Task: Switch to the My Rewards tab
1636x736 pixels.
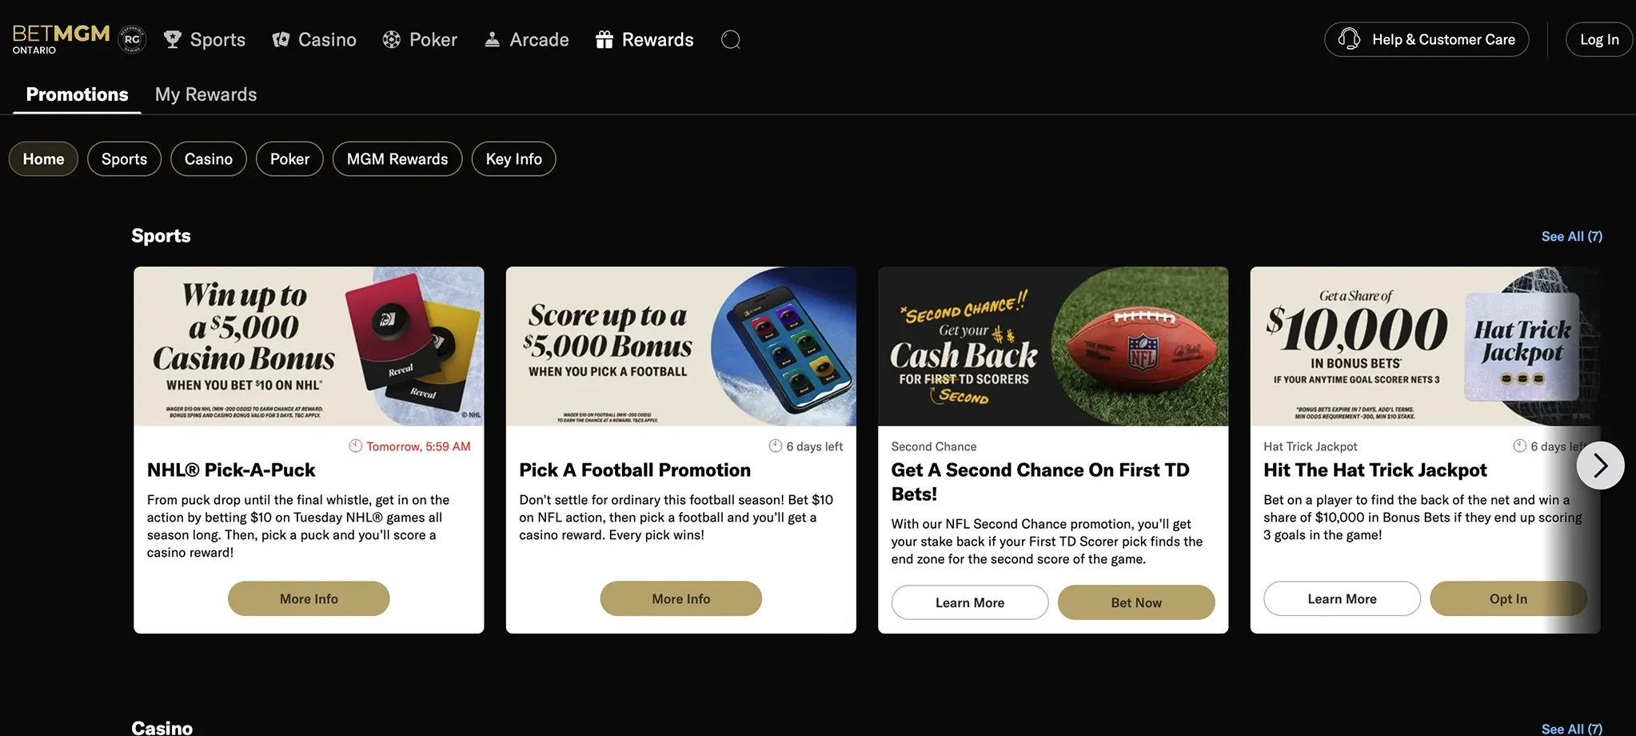Action: (205, 94)
